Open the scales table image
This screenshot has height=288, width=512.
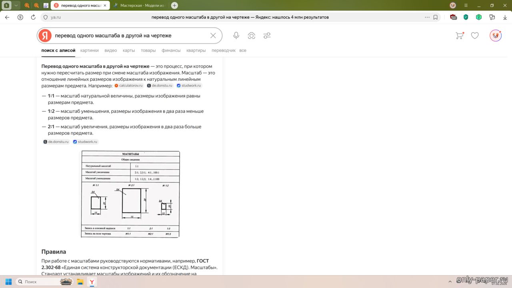point(130,194)
